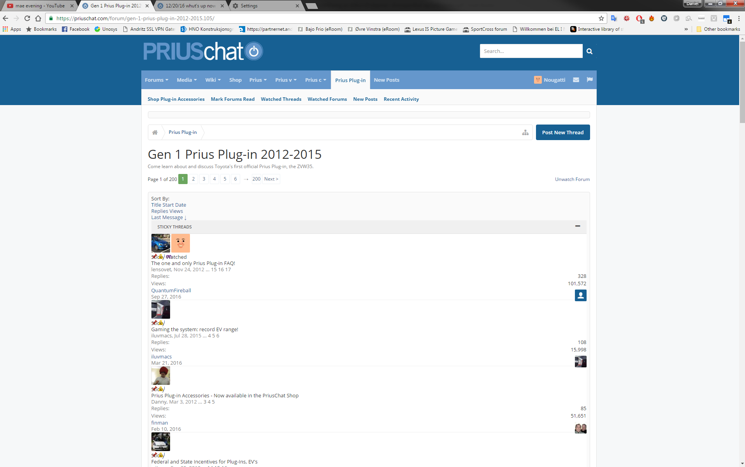Screen dimensions: 745x467
Task: Click the PriusChat power logo icon
Action: (254, 51)
